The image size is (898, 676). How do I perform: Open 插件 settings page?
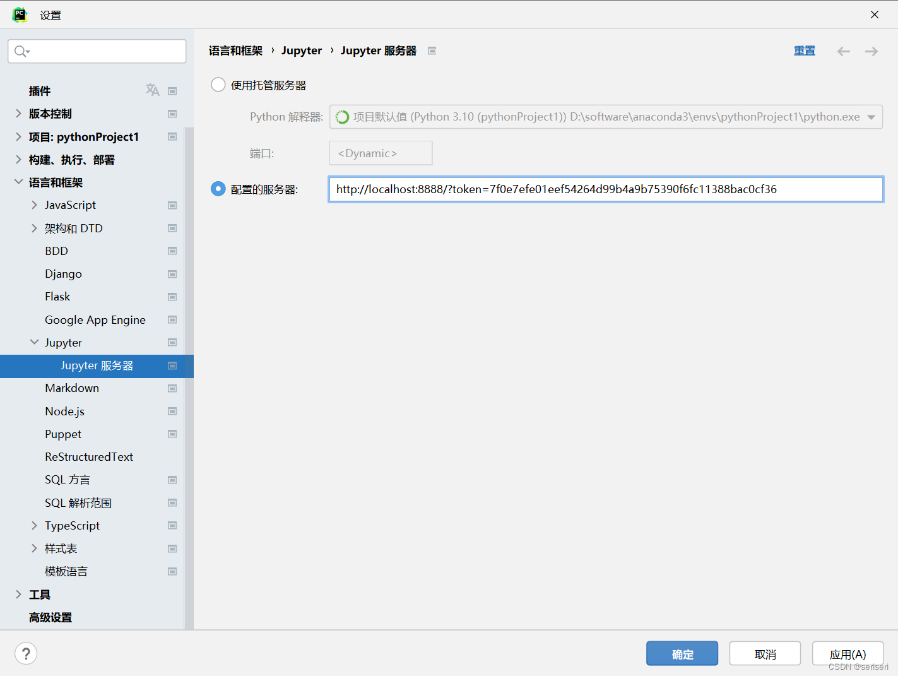[x=39, y=91]
